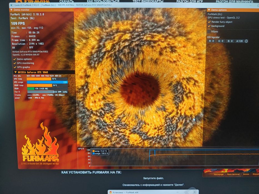The image size is (259, 194).
Task: Click the 109 FPS readout
Action: click(x=18, y=24)
